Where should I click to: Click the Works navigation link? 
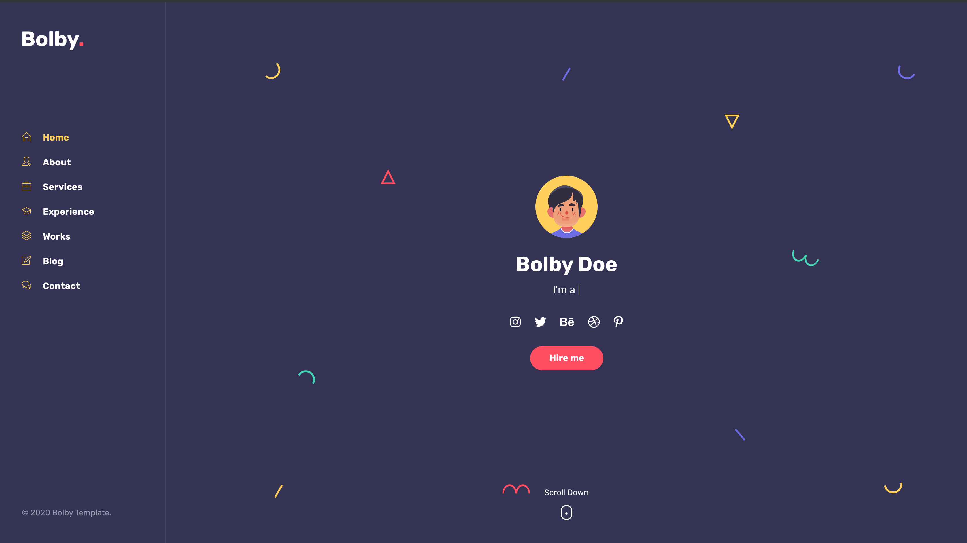click(56, 236)
